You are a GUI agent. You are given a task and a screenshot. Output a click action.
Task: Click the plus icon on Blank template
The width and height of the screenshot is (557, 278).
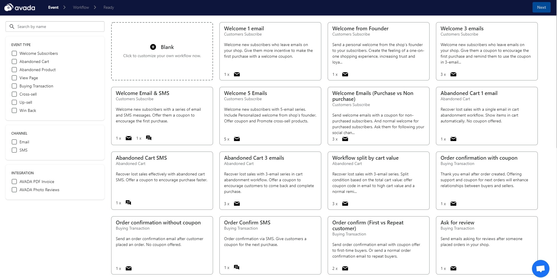pos(153,47)
